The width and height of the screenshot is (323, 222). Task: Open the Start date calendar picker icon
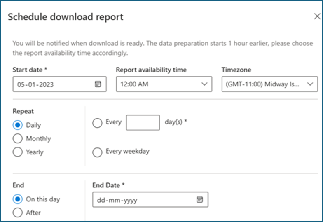(x=98, y=84)
